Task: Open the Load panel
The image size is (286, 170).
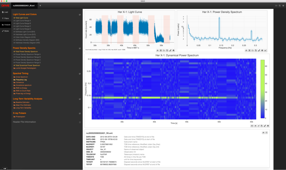Action: pyautogui.click(x=5, y=12)
